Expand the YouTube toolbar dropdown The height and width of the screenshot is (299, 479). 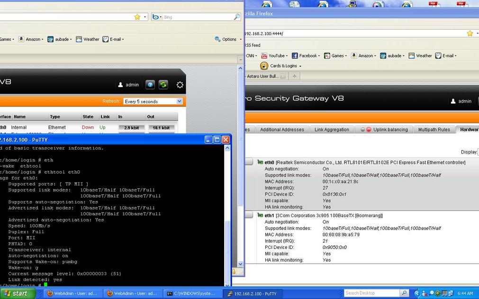(x=287, y=56)
